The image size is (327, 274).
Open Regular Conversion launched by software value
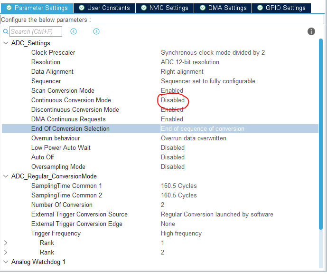pyautogui.click(x=217, y=215)
